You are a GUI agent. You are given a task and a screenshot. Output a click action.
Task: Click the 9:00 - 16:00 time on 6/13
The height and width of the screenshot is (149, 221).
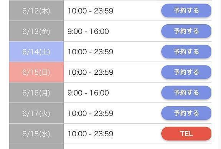coord(88,31)
